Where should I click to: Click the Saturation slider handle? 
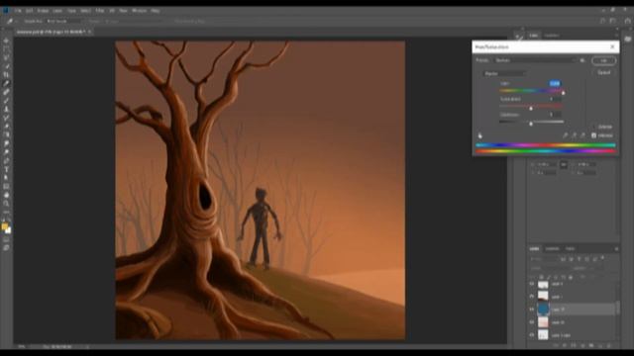point(531,108)
